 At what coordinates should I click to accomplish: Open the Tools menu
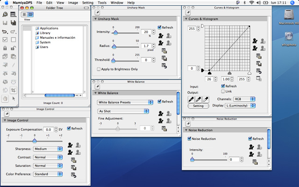[102, 3]
